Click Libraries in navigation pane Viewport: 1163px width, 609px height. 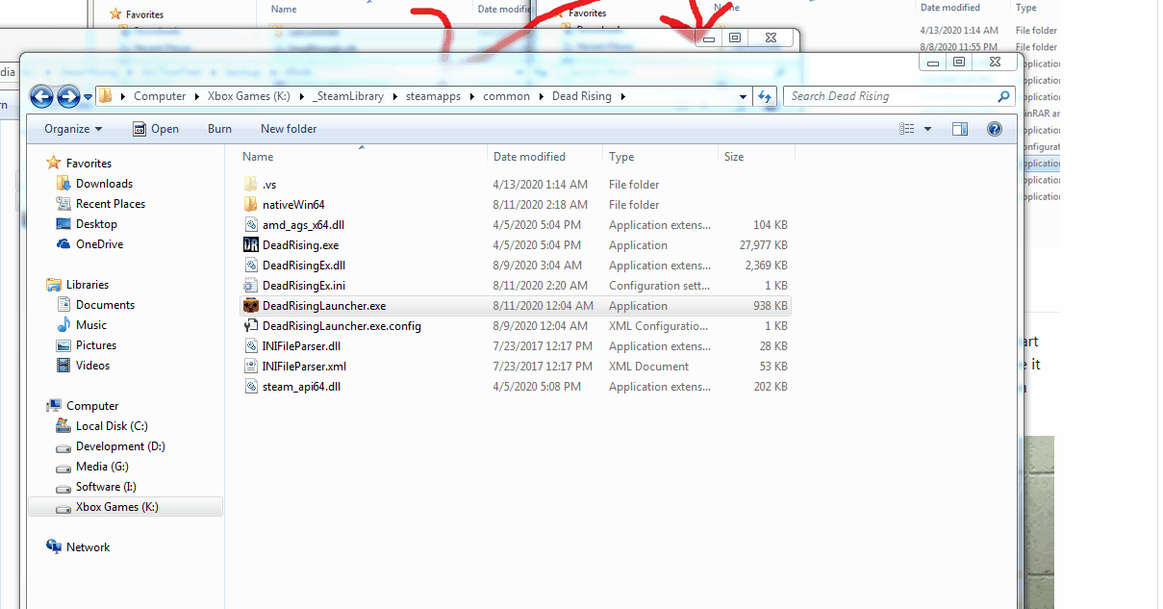coord(88,284)
